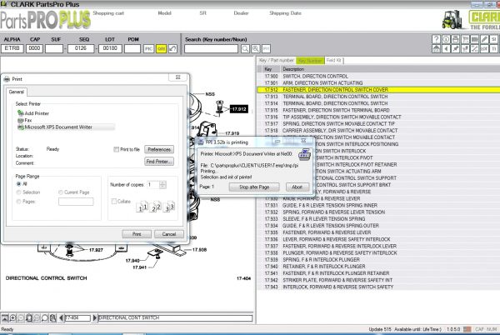The image size is (500, 335).
Task: Click the Search key number input field
Action: pyautogui.click(x=211, y=49)
